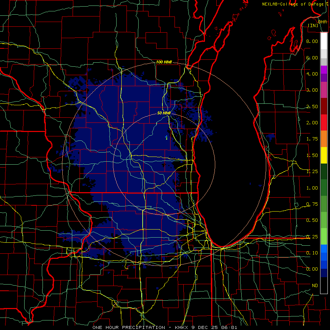Click the DHA product label
The width and height of the screenshot is (330, 330).
[x=322, y=22]
